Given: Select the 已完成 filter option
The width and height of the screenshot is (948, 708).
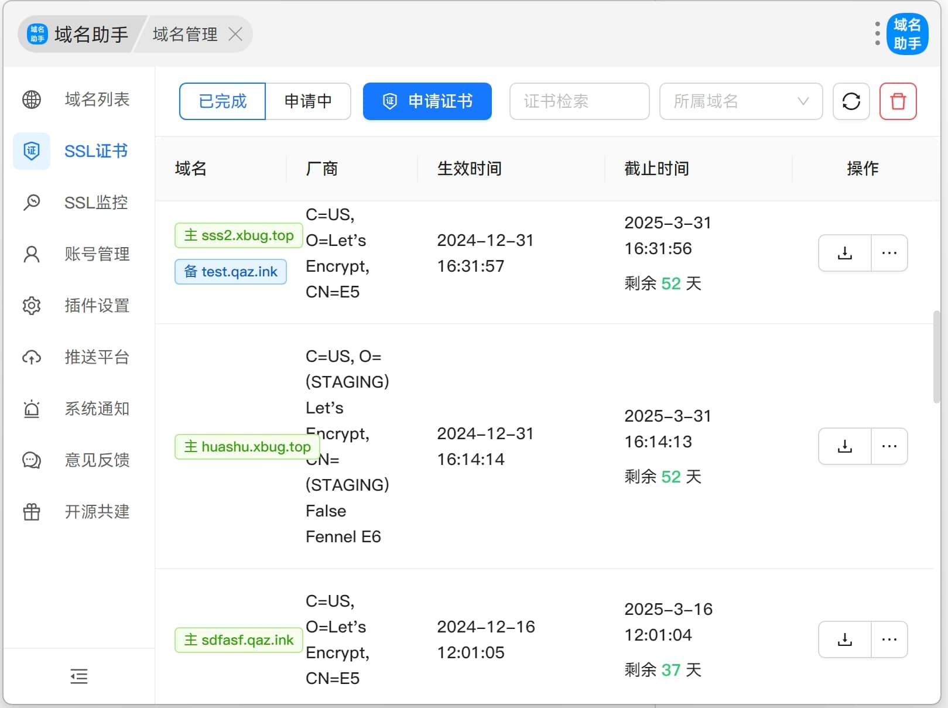Looking at the screenshot, I should pyautogui.click(x=223, y=101).
